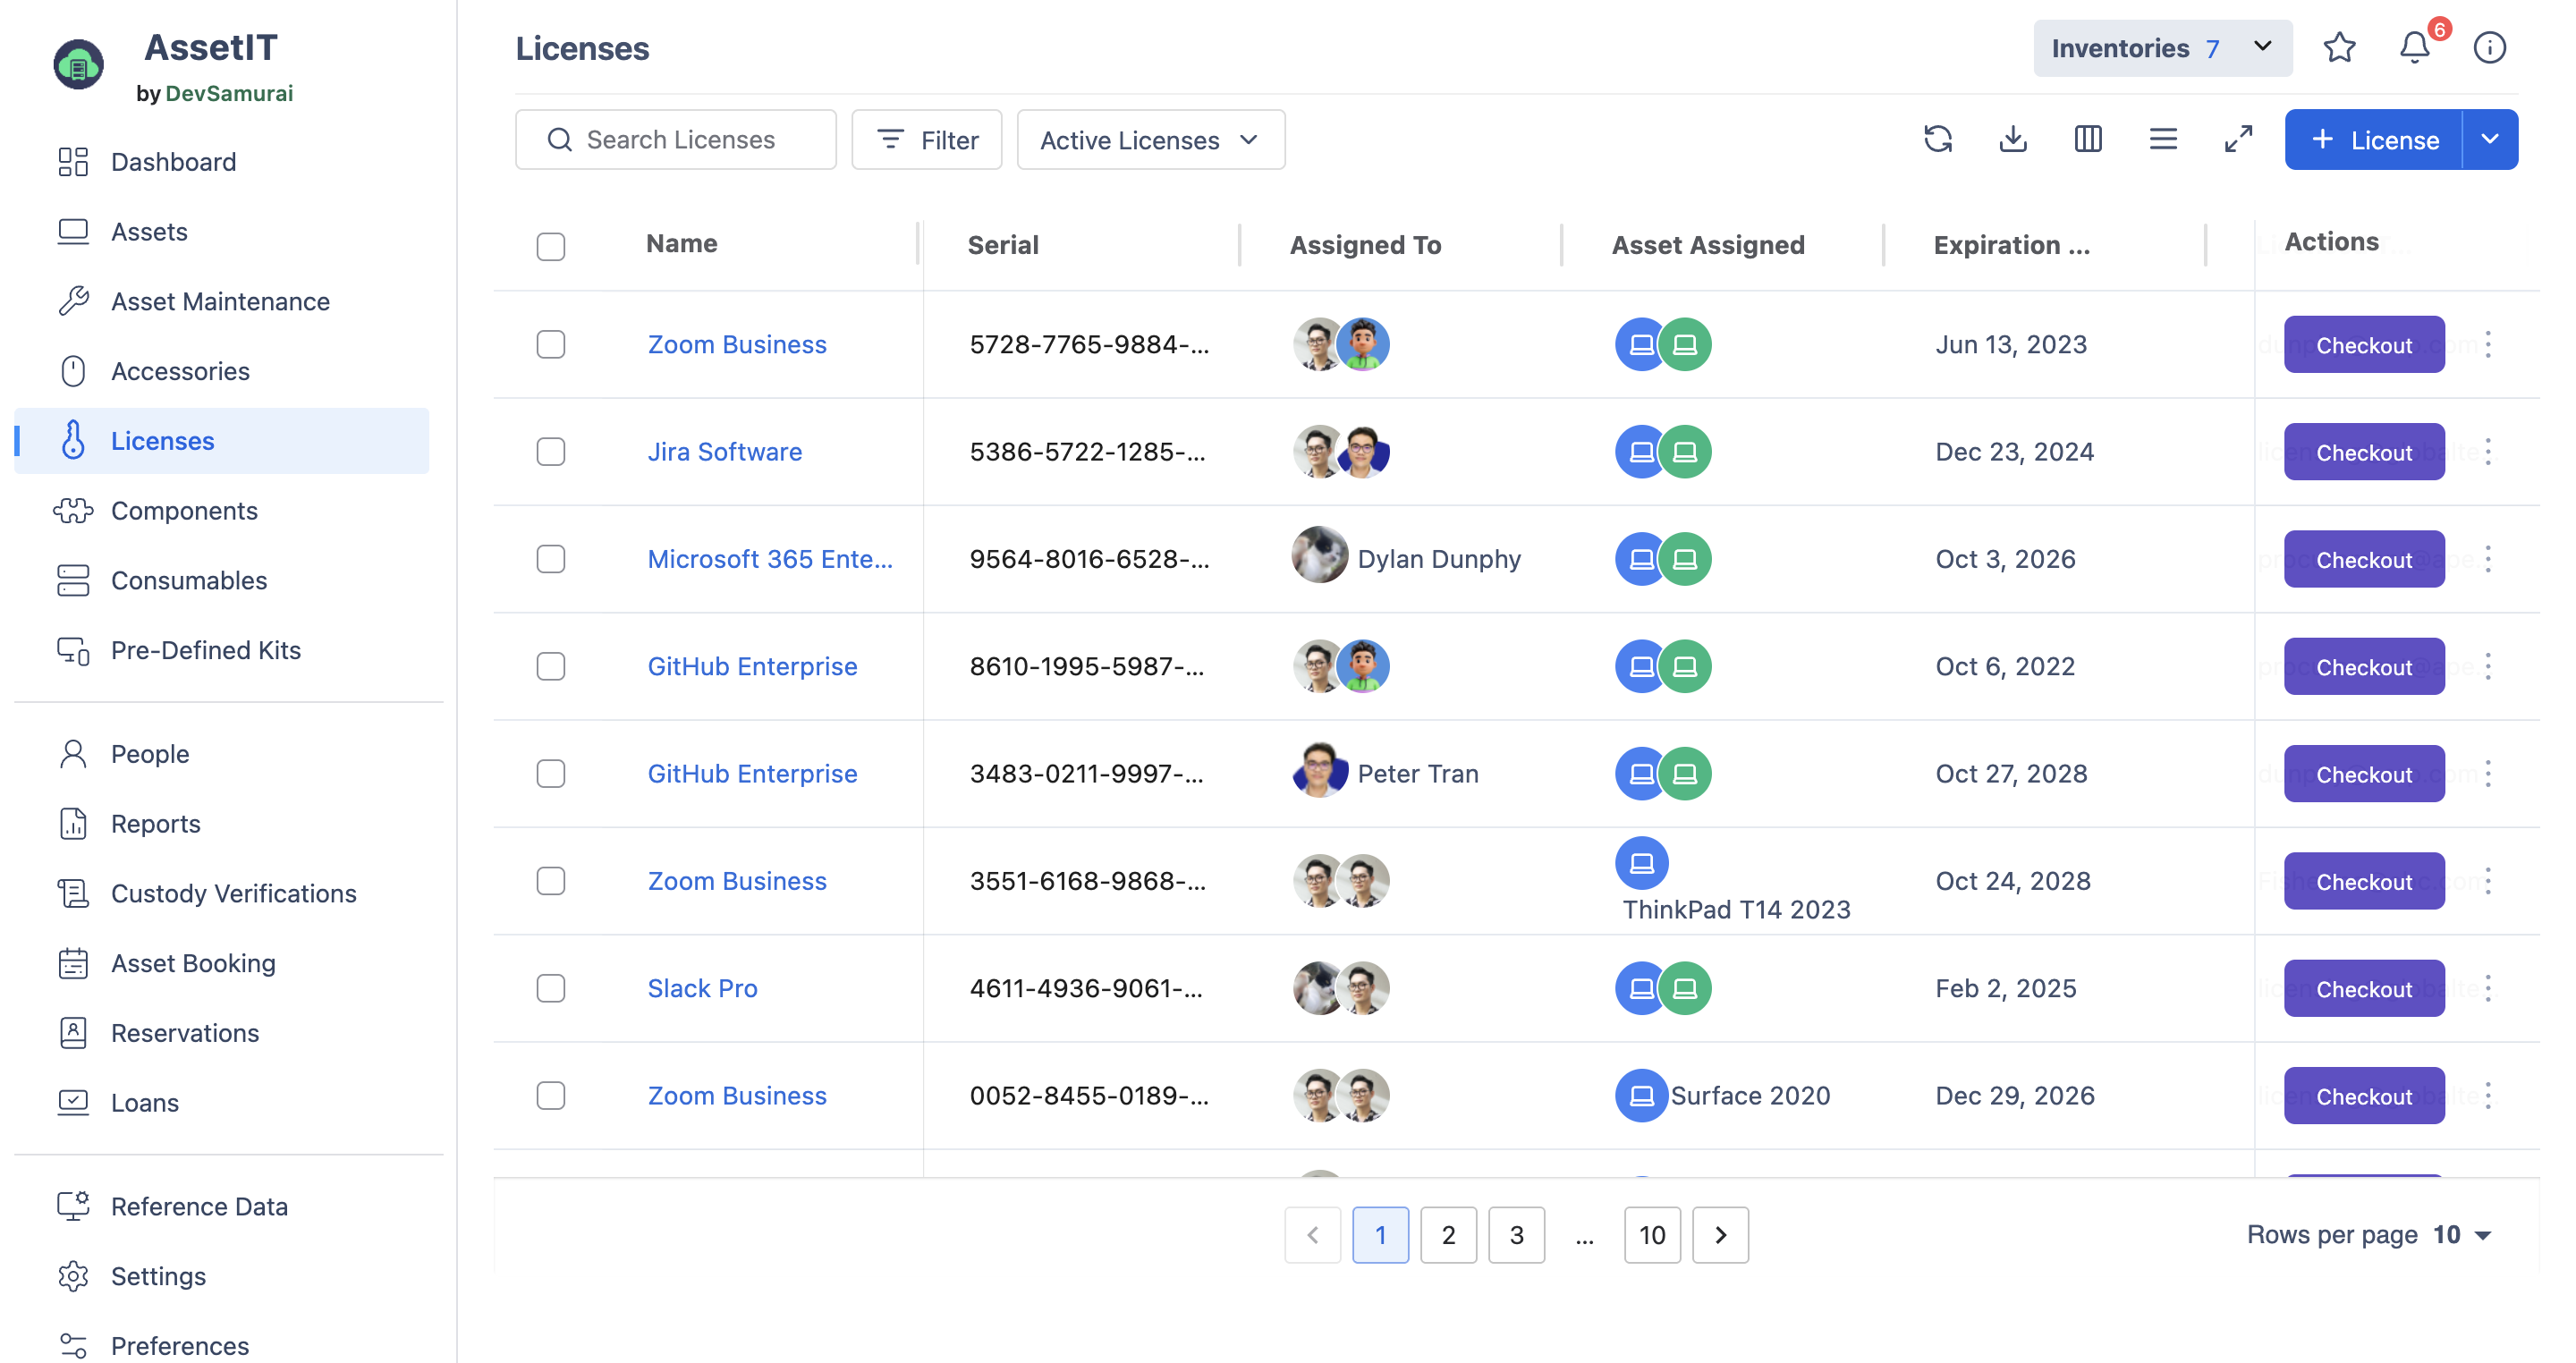The width and height of the screenshot is (2576, 1363).
Task: Checkout the Slack Pro license
Action: 2364,989
